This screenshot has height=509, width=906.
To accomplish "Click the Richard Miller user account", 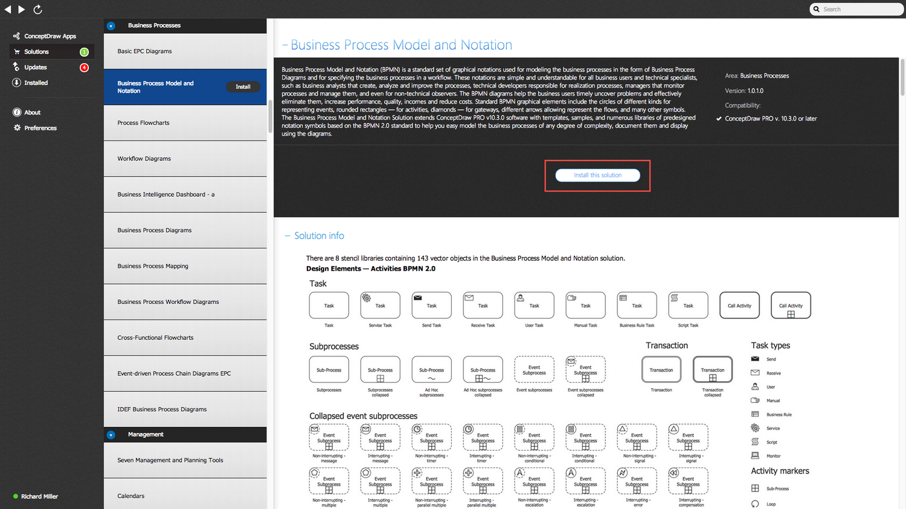I will point(39,496).
